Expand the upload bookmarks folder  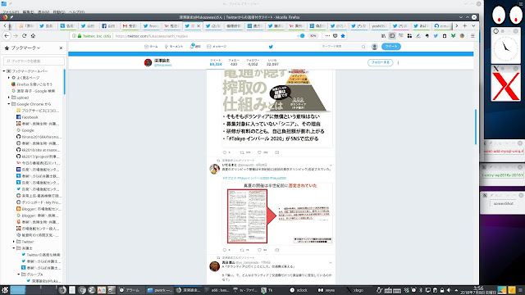tap(9, 98)
